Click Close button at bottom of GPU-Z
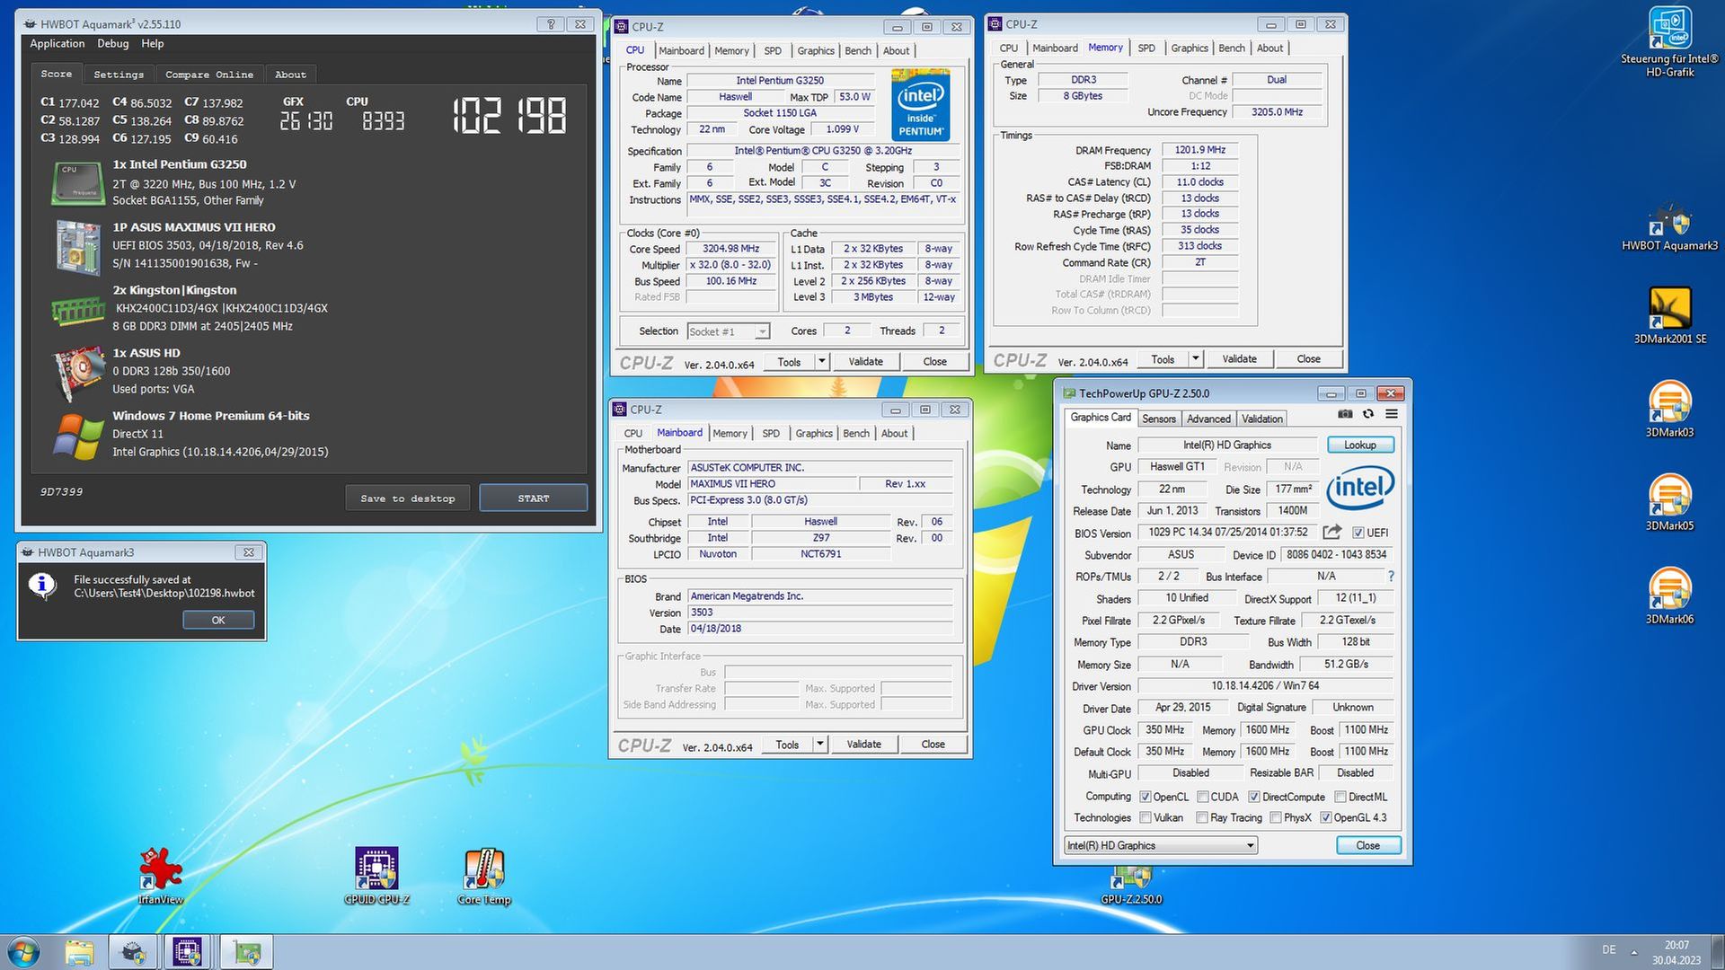1725x970 pixels. tap(1368, 845)
